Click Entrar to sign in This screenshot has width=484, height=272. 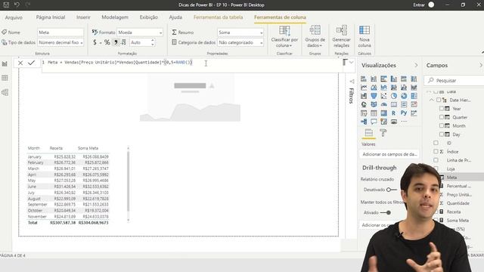419,5
